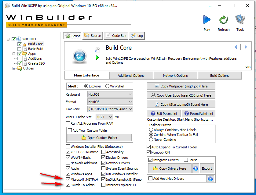This screenshot has height=195, width=256.
Task: Click Edit Pecmd.ini button
Action: coord(164,113)
